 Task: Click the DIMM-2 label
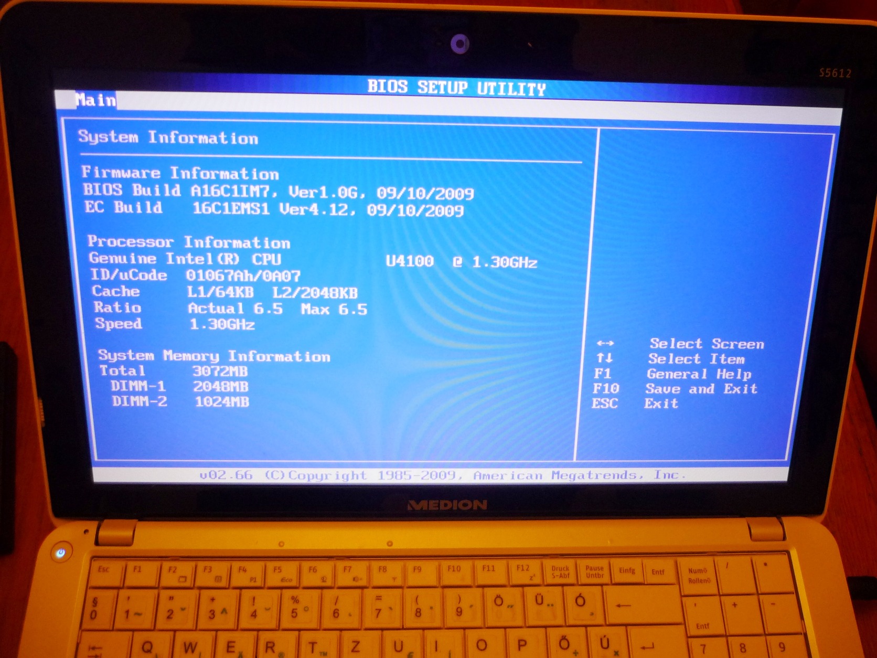140,401
